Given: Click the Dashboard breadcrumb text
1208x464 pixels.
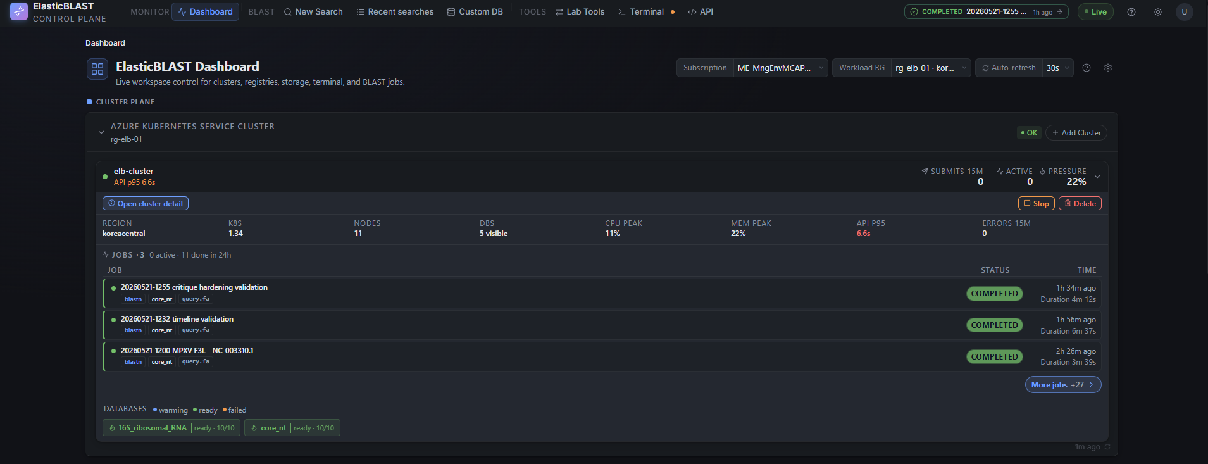Looking at the screenshot, I should coord(105,43).
